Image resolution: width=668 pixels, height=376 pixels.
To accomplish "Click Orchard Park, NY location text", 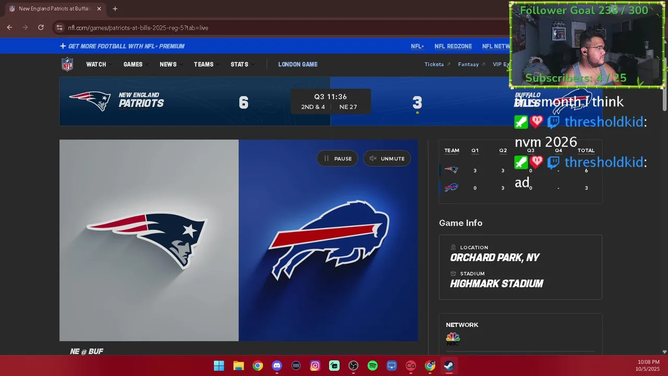I will click(x=495, y=257).
